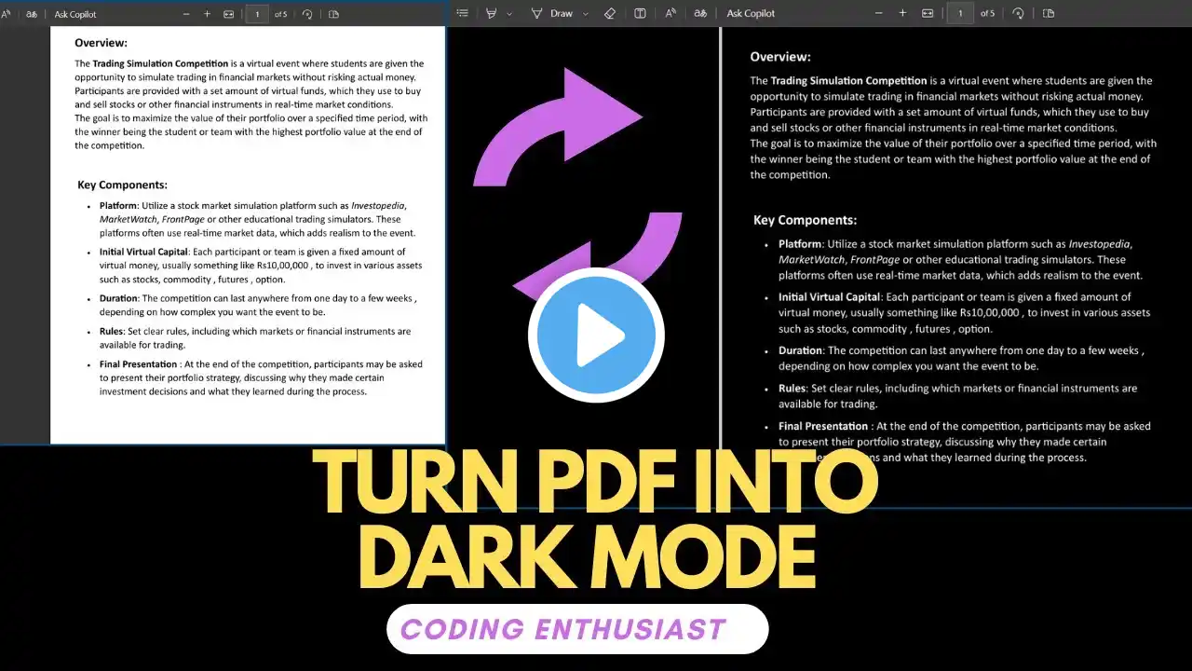Select page number field in dark-mode PDF window
Screen dimensions: 1192x671
click(959, 13)
